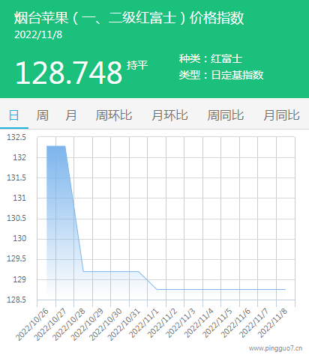Click the chart title 烟台苹果价格指数
Image resolution: width=309 pixels, height=355 pixels.
(x=129, y=18)
